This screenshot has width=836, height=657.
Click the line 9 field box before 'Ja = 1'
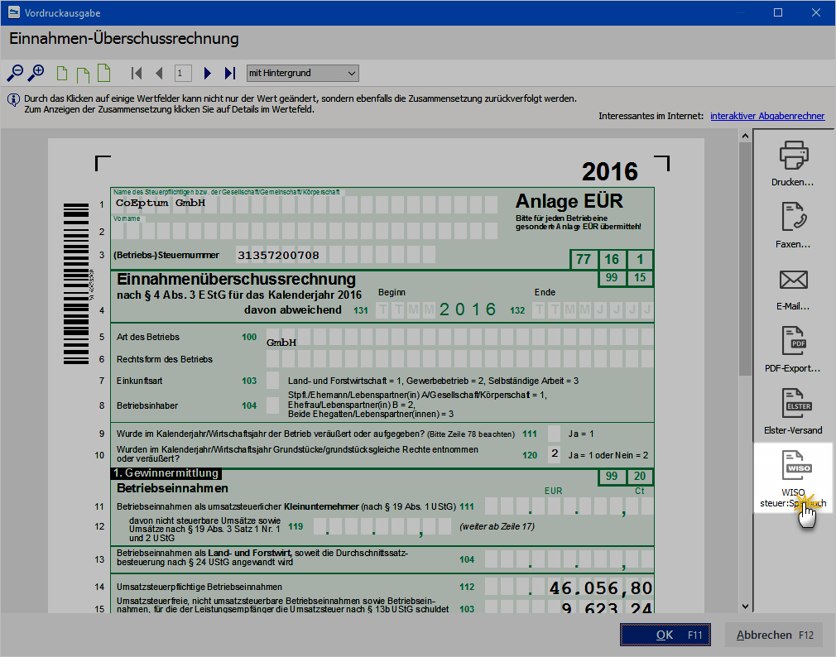pos(555,434)
